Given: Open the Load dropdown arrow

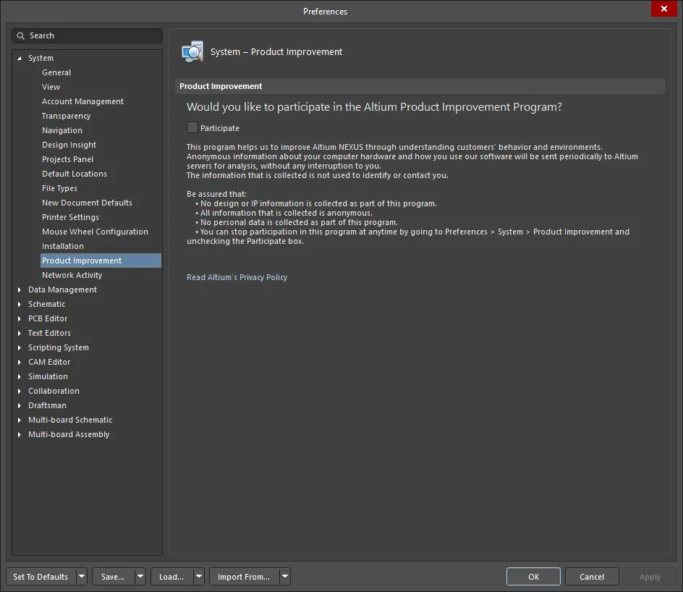Looking at the screenshot, I should [x=199, y=576].
